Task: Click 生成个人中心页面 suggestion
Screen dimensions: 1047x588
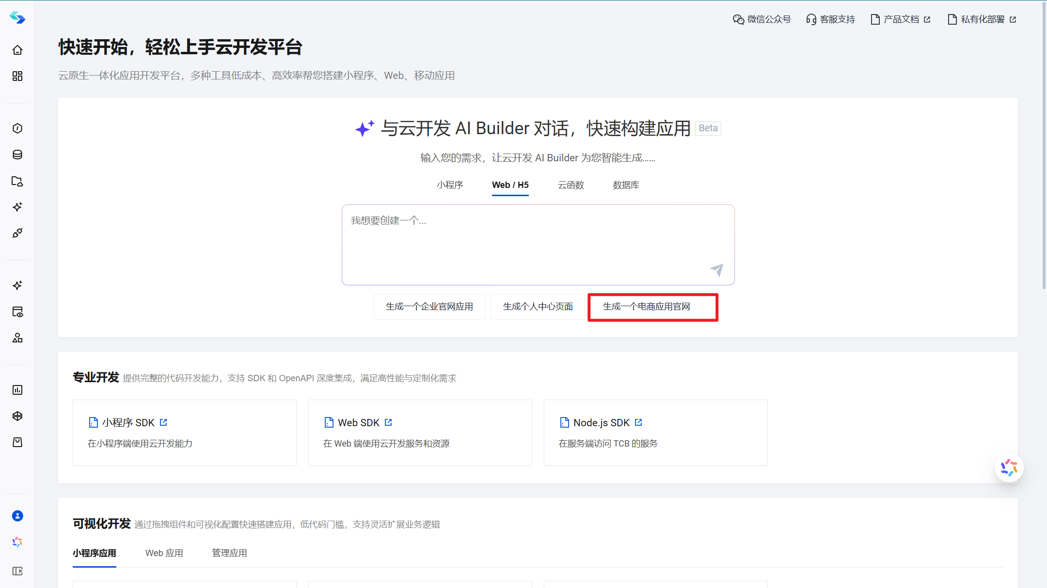Action: [x=538, y=307]
